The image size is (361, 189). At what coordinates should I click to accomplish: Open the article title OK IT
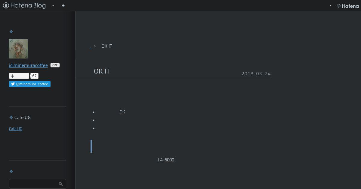click(102, 71)
